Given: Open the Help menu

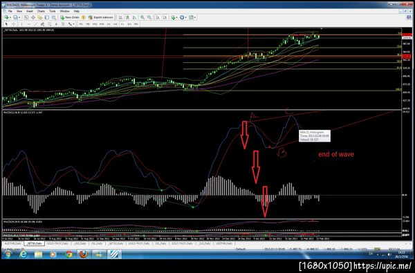Looking at the screenshot, I should tap(77, 11).
